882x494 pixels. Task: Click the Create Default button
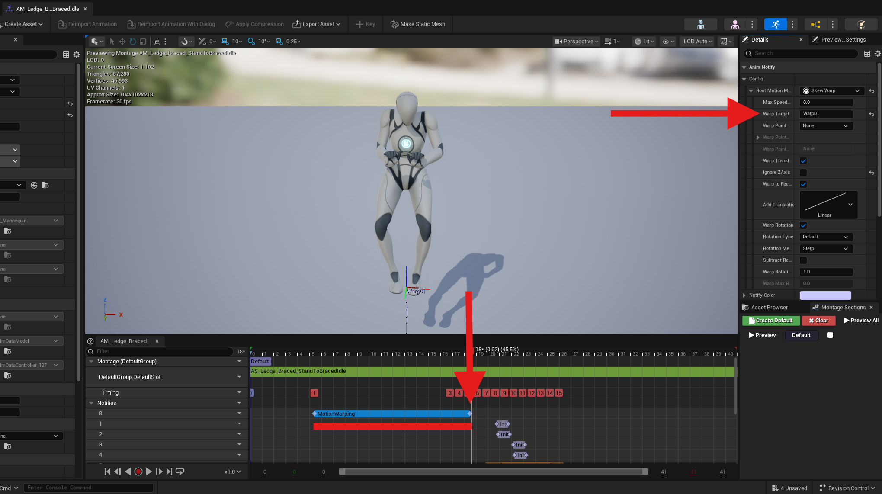point(771,320)
